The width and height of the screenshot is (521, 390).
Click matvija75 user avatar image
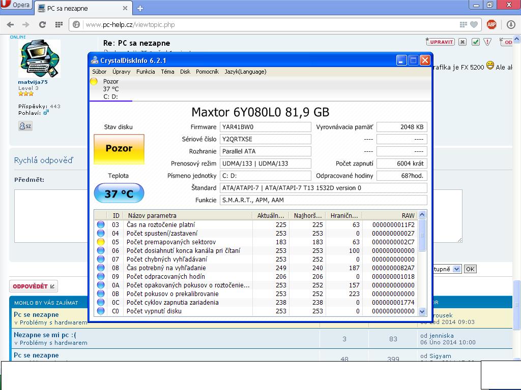point(40,58)
